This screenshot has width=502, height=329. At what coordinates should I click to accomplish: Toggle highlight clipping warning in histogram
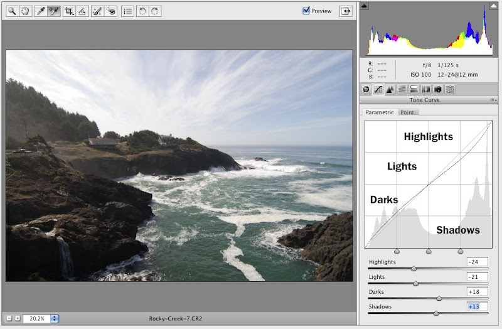494,6
